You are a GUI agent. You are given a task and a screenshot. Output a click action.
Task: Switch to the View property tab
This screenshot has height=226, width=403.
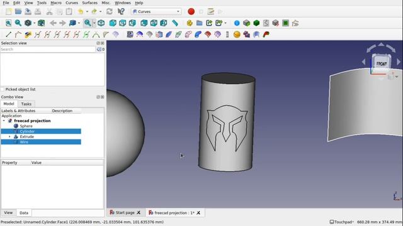point(8,213)
